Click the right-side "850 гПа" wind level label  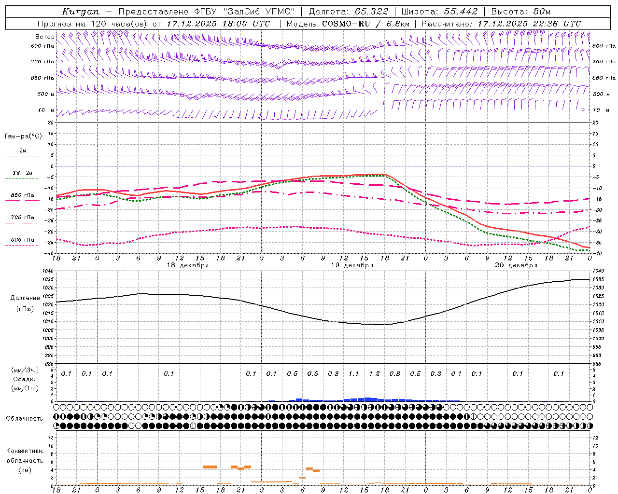pos(604,78)
